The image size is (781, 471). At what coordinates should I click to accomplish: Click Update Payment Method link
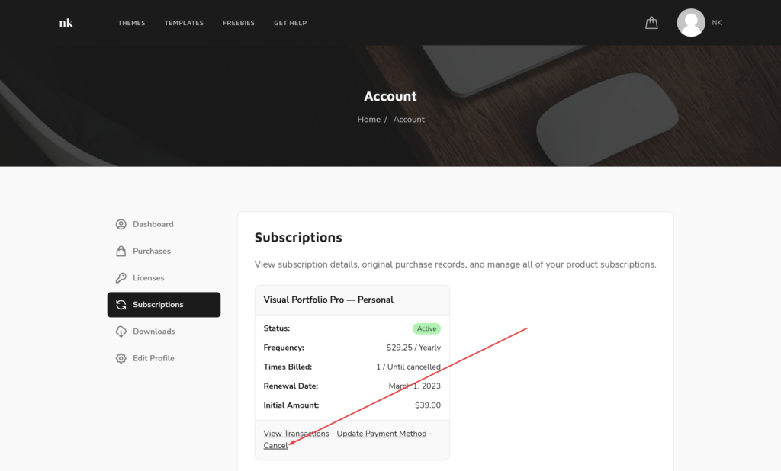click(x=381, y=434)
